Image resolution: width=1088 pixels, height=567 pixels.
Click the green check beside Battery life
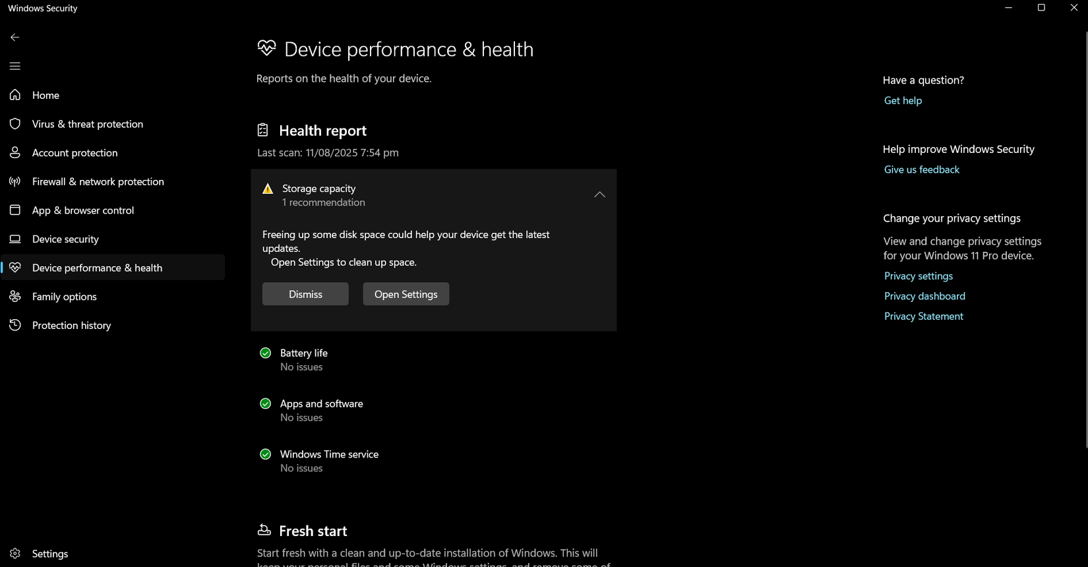coord(266,353)
